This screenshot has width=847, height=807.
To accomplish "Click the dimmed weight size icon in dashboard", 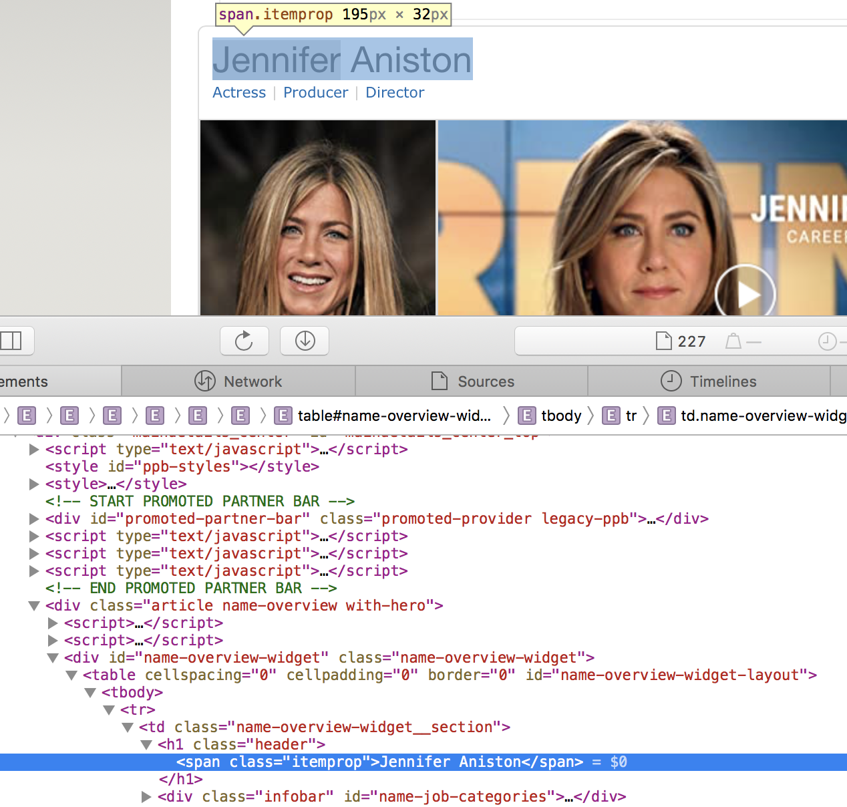I will click(x=733, y=341).
